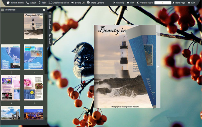Click Enable FullScreen text
This screenshot has width=202, height=127.
click(61, 3)
